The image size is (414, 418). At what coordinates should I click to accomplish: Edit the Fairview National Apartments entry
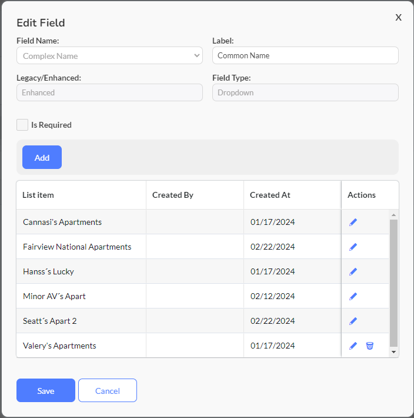coord(353,247)
